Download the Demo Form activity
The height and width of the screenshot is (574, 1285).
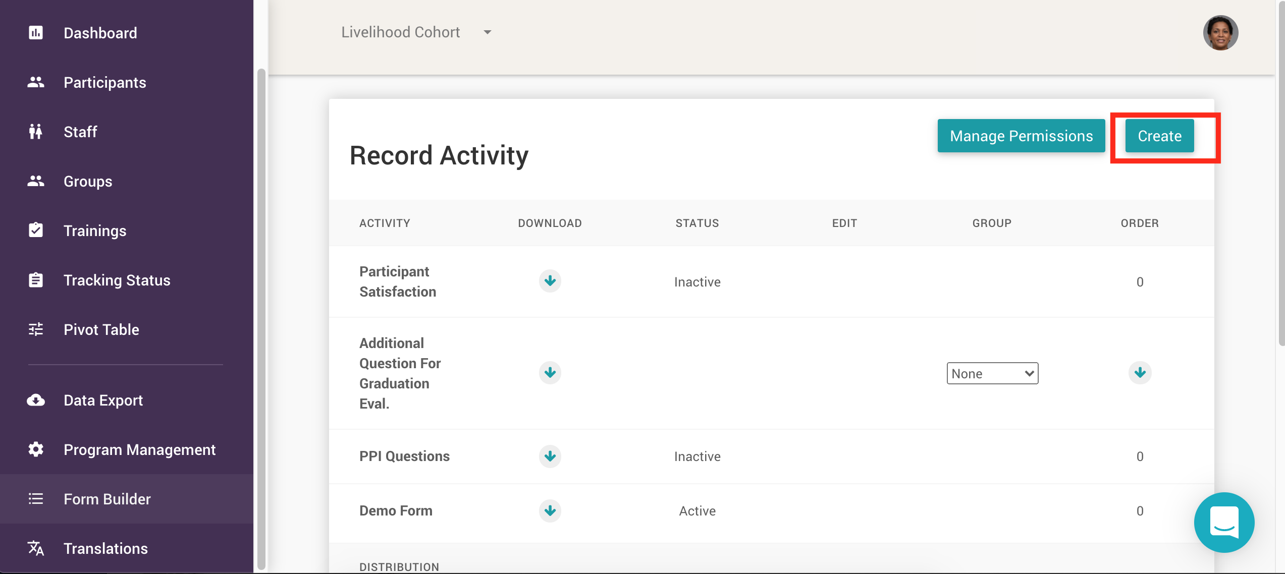(x=550, y=510)
